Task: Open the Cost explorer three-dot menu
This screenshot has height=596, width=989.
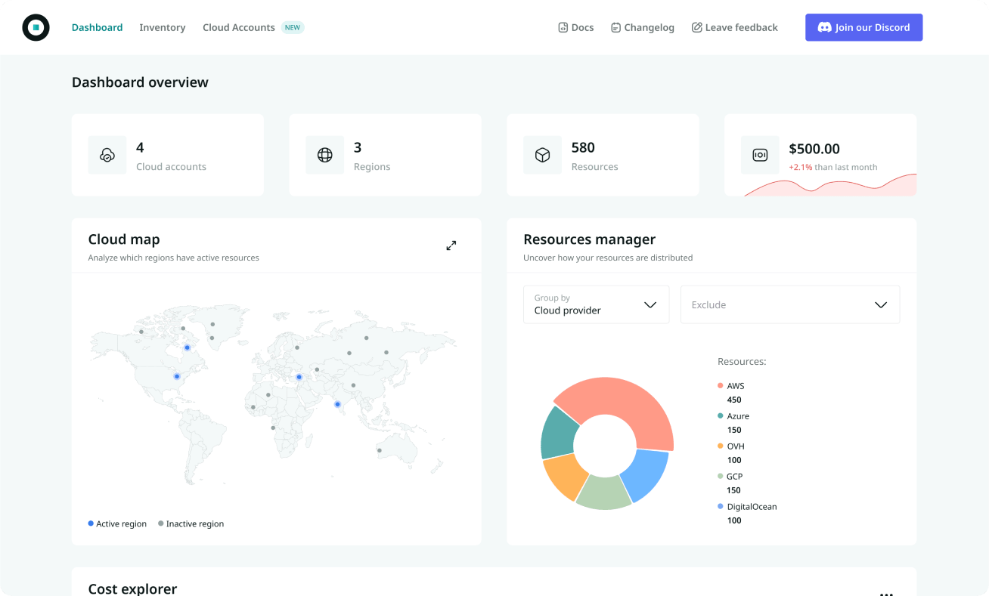Action: pos(886,592)
